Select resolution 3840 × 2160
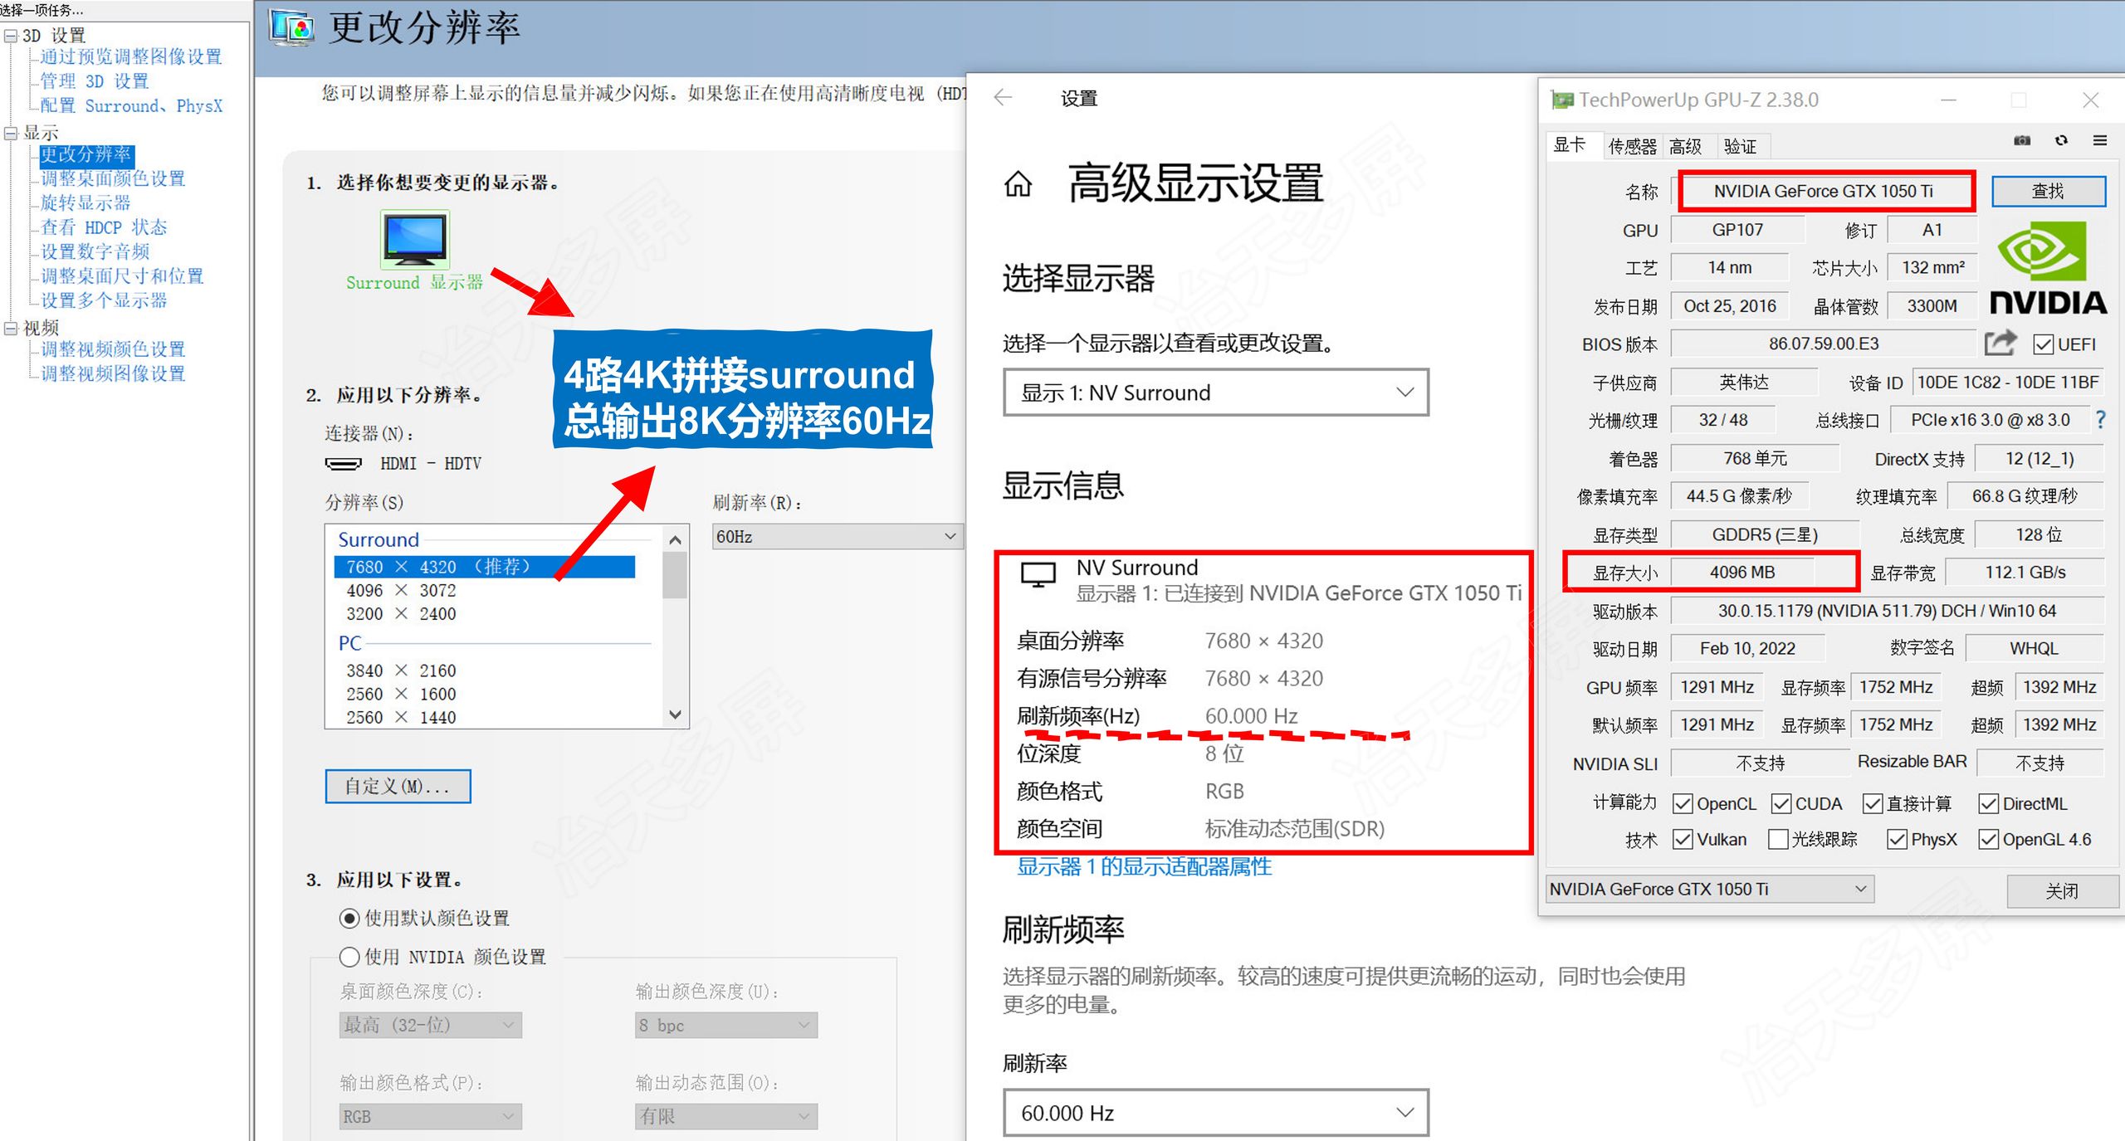 (402, 670)
